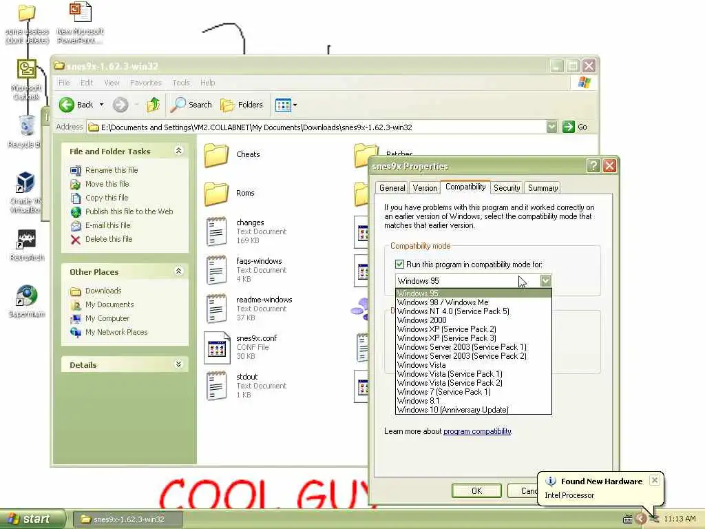The height and width of the screenshot is (529, 705).
Task: Click OK in snes9x Properties
Action: pyautogui.click(x=476, y=490)
